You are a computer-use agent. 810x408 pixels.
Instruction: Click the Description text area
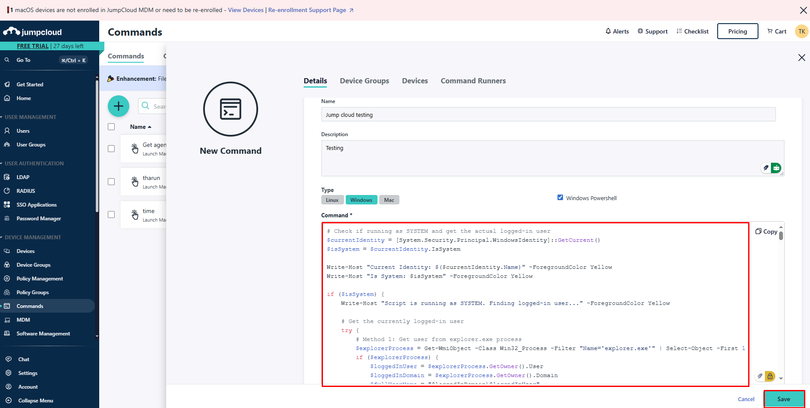553,158
